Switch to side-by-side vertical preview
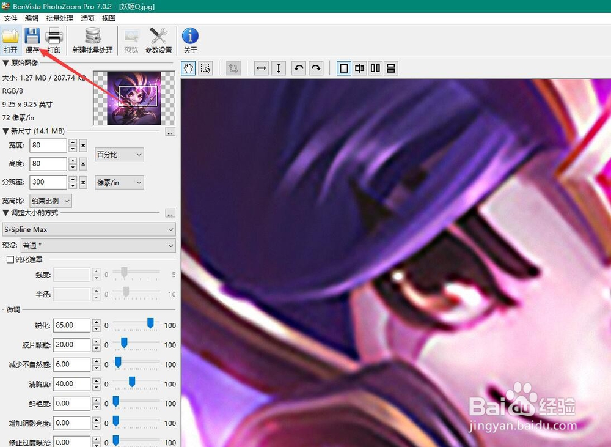611x447 pixels. (x=375, y=68)
